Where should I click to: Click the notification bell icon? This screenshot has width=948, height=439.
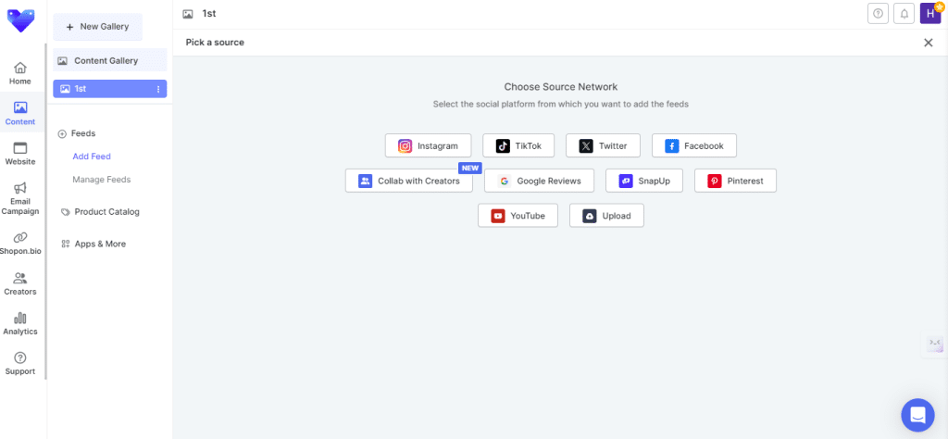pos(904,13)
